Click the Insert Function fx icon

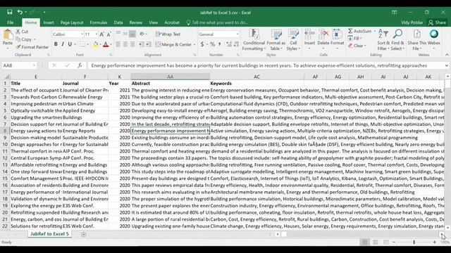[80, 65]
